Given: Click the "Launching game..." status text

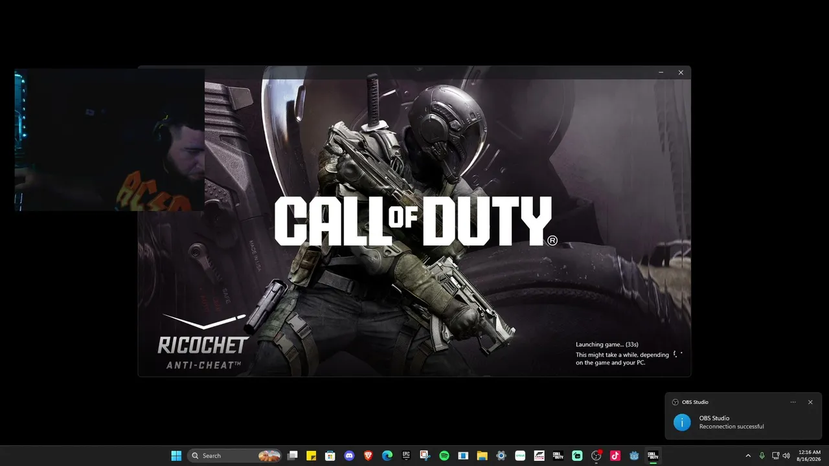Looking at the screenshot, I should [x=607, y=344].
